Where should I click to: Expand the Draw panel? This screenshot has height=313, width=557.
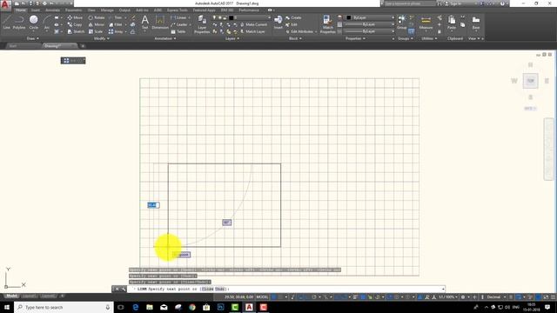(x=33, y=38)
